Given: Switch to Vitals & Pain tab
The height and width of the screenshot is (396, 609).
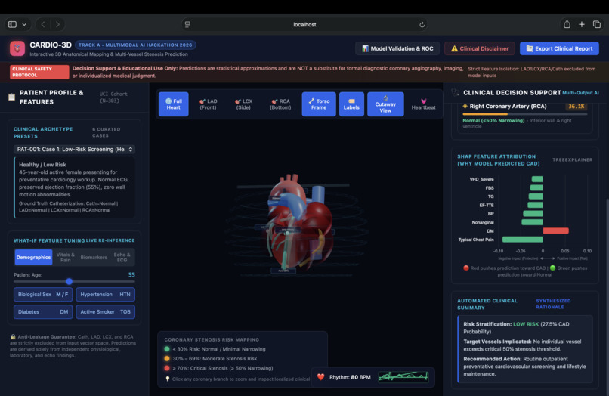Looking at the screenshot, I should [x=65, y=257].
